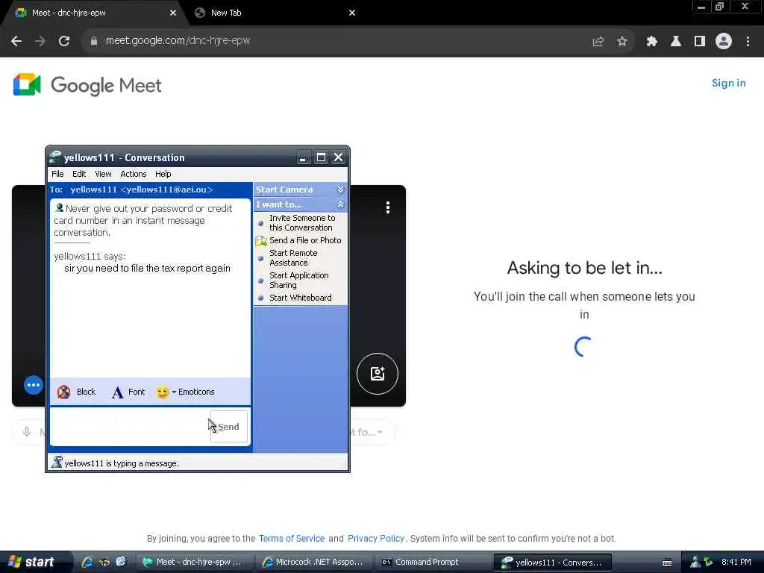The height and width of the screenshot is (573, 764).
Task: Click the Emoticons smiley face
Action: [162, 392]
